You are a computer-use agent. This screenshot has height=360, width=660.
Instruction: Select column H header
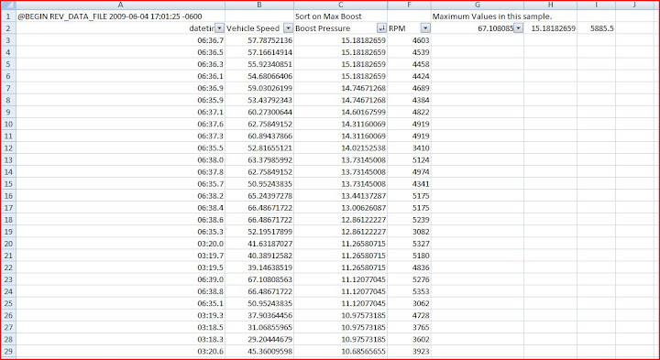tap(551, 5)
